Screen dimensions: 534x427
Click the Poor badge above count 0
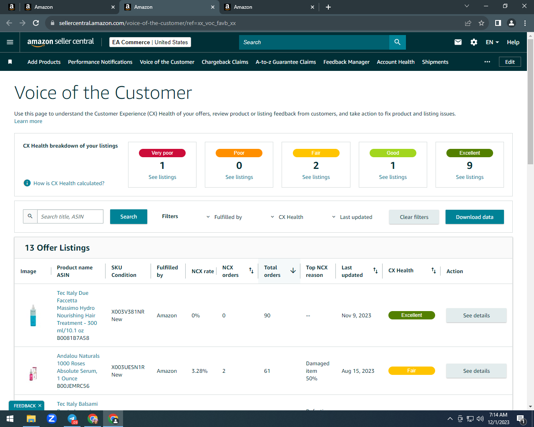[239, 153]
